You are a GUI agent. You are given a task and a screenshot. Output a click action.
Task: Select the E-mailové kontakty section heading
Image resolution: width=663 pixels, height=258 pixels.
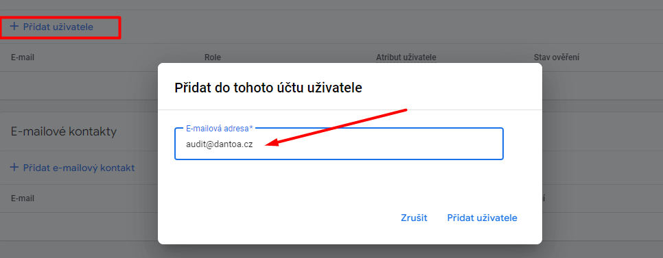[63, 131]
